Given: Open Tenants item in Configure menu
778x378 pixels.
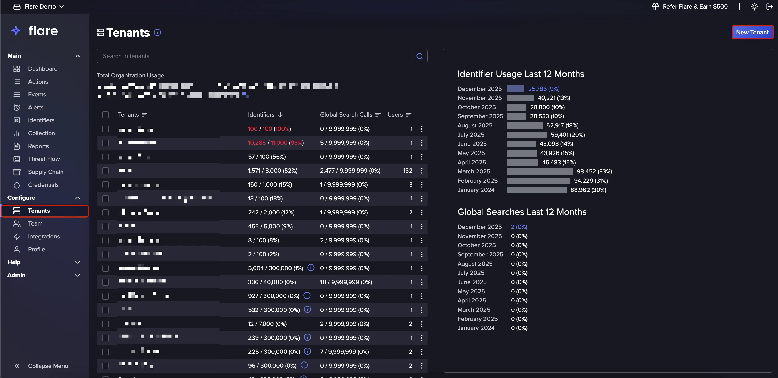Looking at the screenshot, I should click(x=45, y=211).
